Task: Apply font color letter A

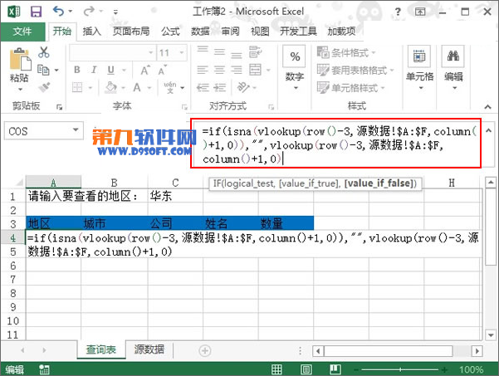Action: [137, 87]
